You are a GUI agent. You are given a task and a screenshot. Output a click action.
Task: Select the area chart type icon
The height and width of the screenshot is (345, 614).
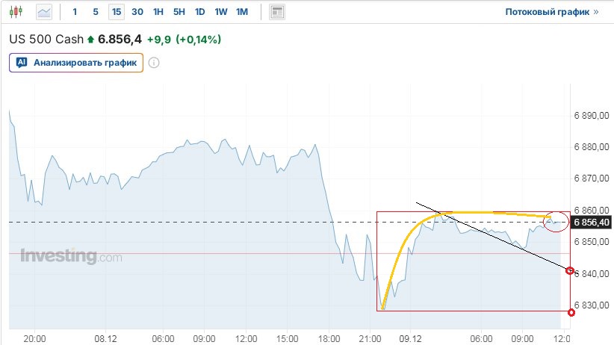click(44, 12)
